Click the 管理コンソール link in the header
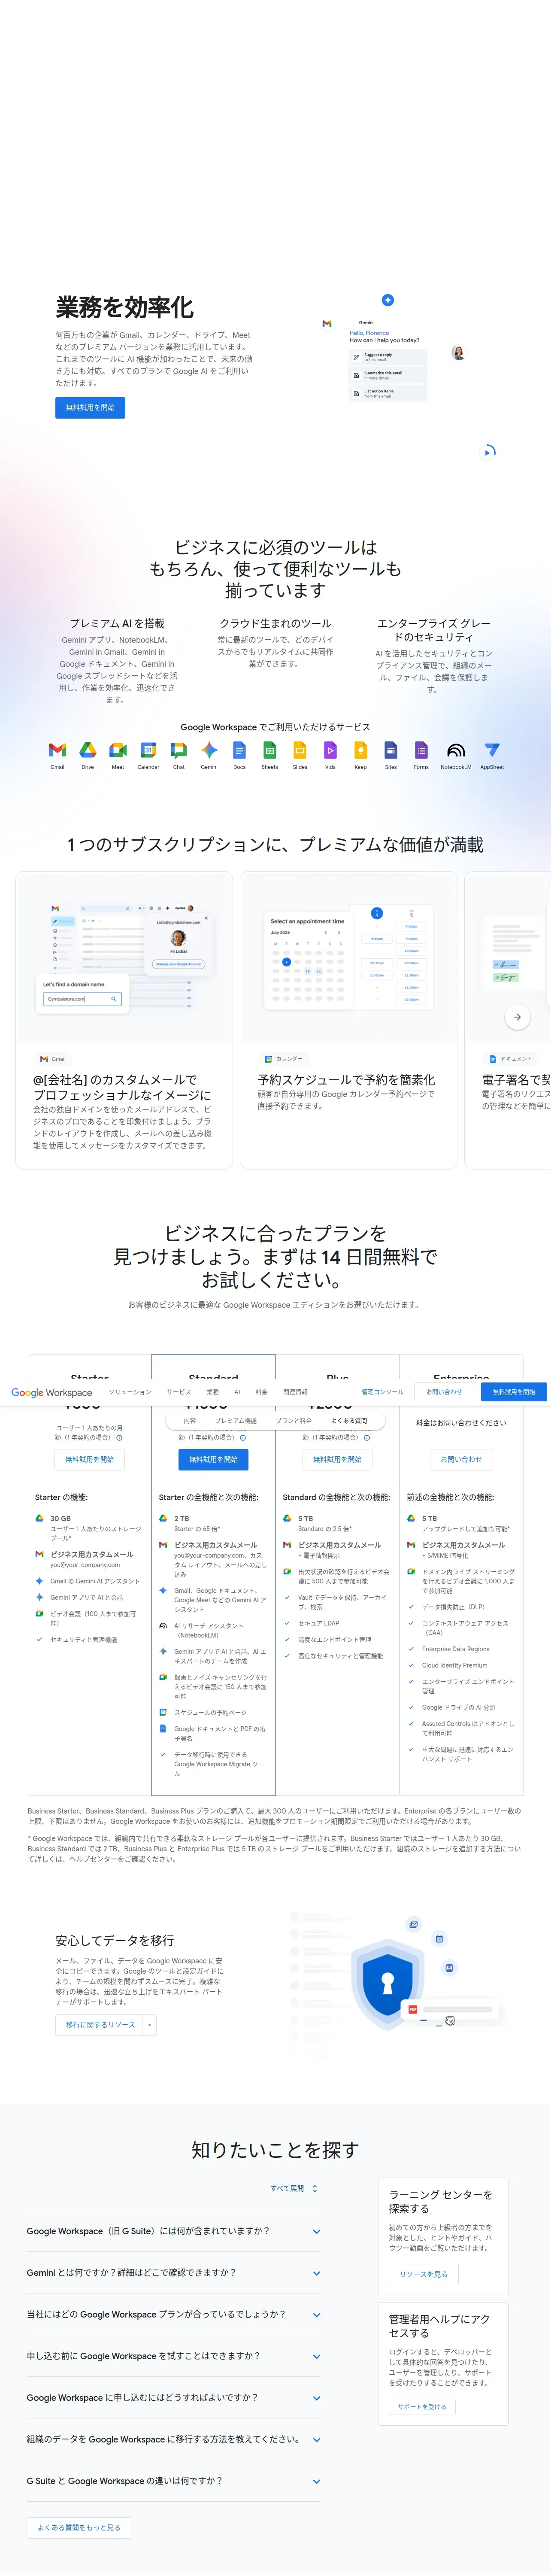Image resolution: width=551 pixels, height=2576 pixels. [x=383, y=1392]
